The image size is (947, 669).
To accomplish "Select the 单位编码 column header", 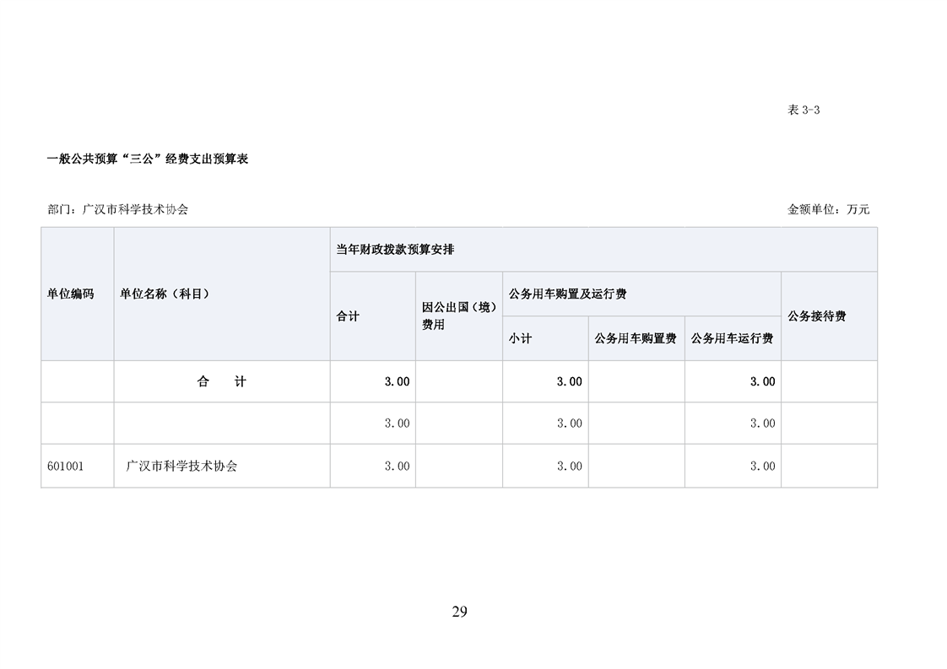I will point(71,294).
